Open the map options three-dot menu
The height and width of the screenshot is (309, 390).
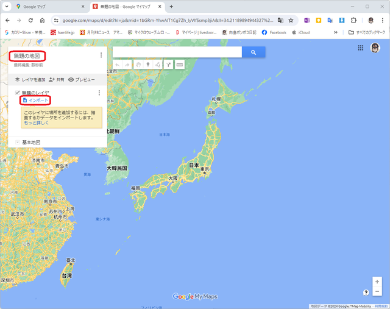click(101, 55)
